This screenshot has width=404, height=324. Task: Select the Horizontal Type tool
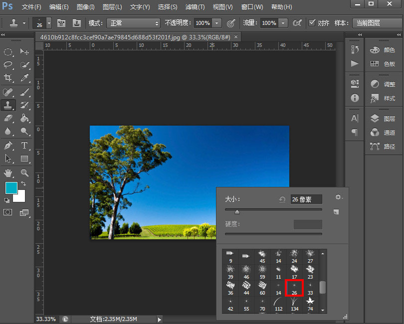pyautogui.click(x=24, y=146)
